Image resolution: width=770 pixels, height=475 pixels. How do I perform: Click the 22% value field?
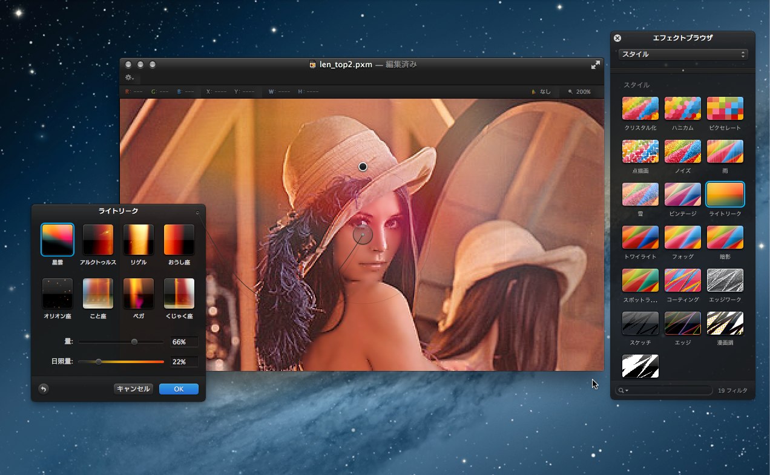184,362
